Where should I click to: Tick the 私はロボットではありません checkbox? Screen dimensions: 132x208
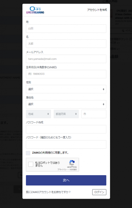(31, 164)
